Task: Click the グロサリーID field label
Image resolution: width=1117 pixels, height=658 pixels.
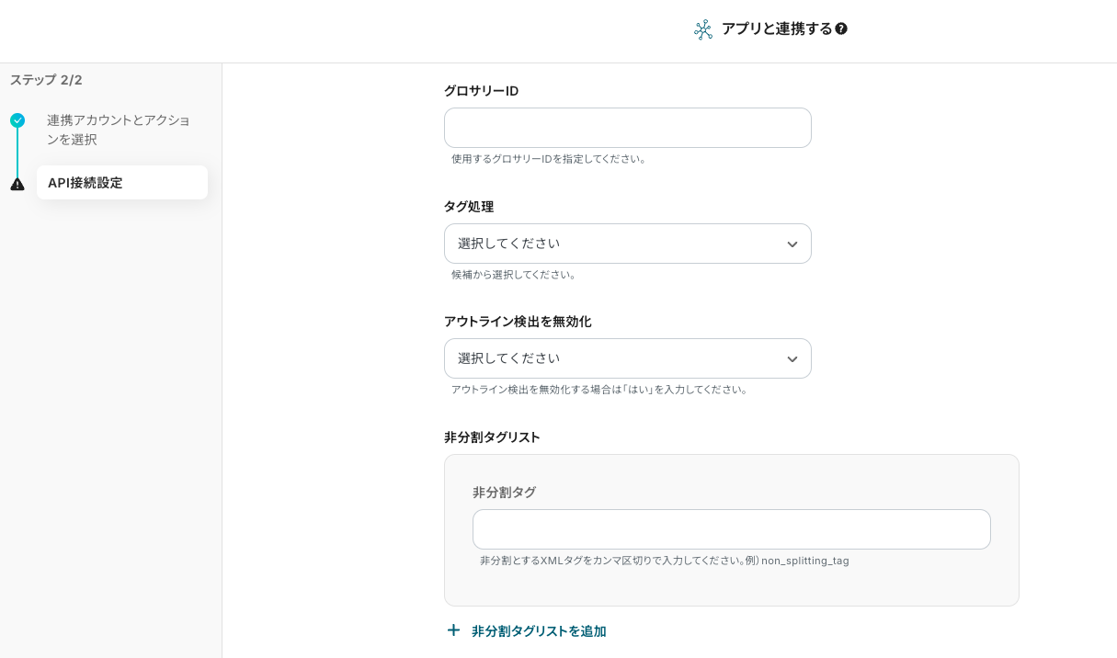Action: point(481,91)
